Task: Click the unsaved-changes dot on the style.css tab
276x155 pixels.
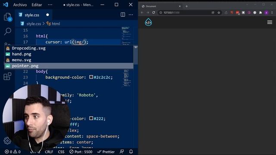Action: coord(47,15)
